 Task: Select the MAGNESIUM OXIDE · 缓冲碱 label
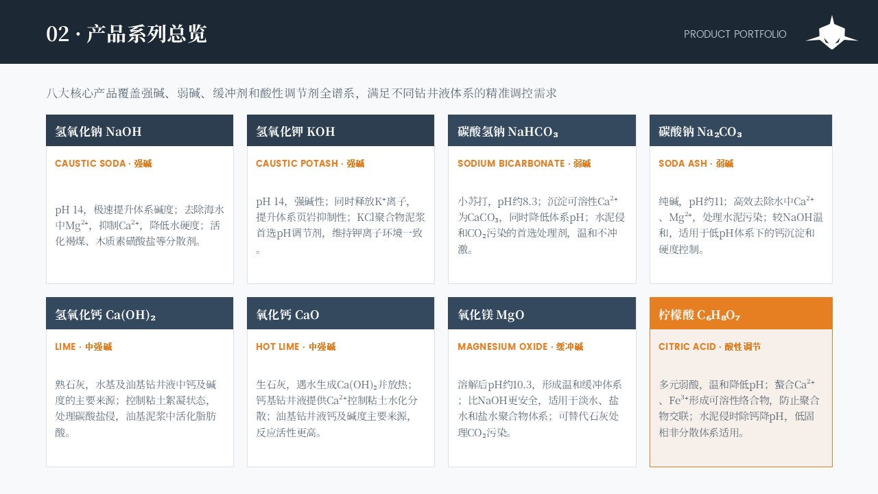pyautogui.click(x=521, y=346)
